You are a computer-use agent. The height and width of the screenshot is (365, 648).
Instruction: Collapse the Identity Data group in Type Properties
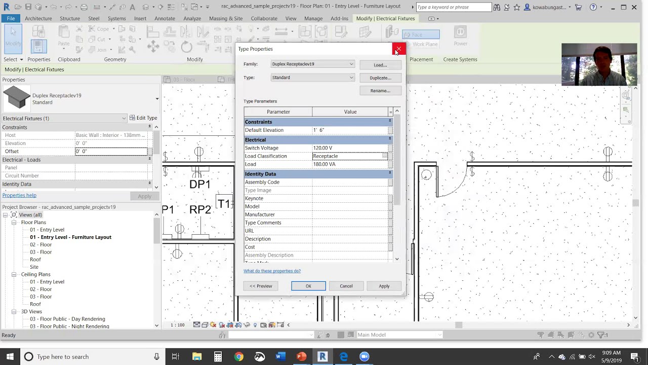pyautogui.click(x=390, y=173)
